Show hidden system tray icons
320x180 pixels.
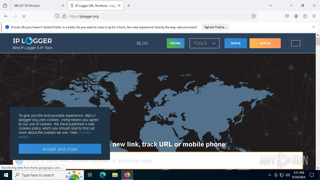(269, 175)
